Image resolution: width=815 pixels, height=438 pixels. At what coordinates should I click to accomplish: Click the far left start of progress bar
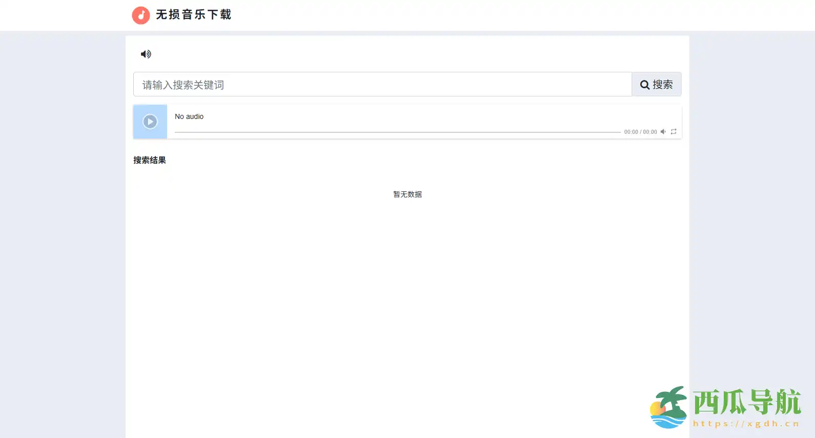(x=176, y=132)
